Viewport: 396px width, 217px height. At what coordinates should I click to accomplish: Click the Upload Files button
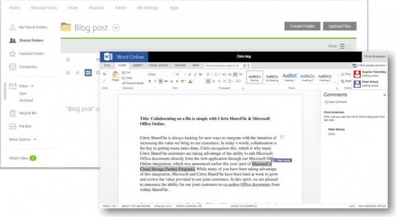(340, 26)
